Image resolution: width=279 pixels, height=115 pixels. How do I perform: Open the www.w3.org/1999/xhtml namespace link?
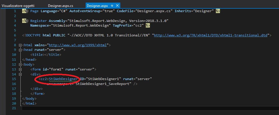[78, 45]
